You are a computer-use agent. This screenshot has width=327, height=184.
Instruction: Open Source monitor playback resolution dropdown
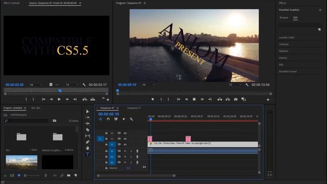(72, 85)
